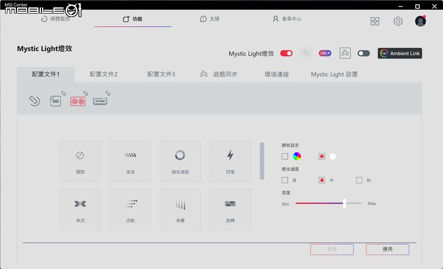This screenshot has width=443, height=269.
Task: Click the 取消 cancel button
Action: coord(332,249)
